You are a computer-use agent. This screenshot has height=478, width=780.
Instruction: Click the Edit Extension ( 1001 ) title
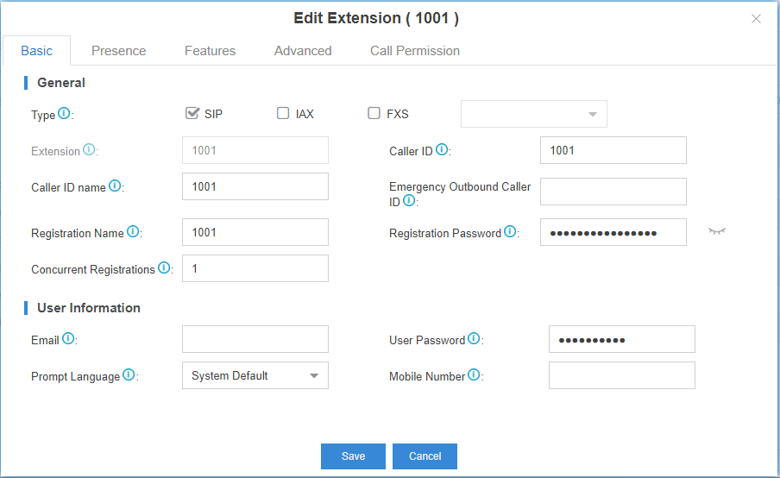pos(376,18)
